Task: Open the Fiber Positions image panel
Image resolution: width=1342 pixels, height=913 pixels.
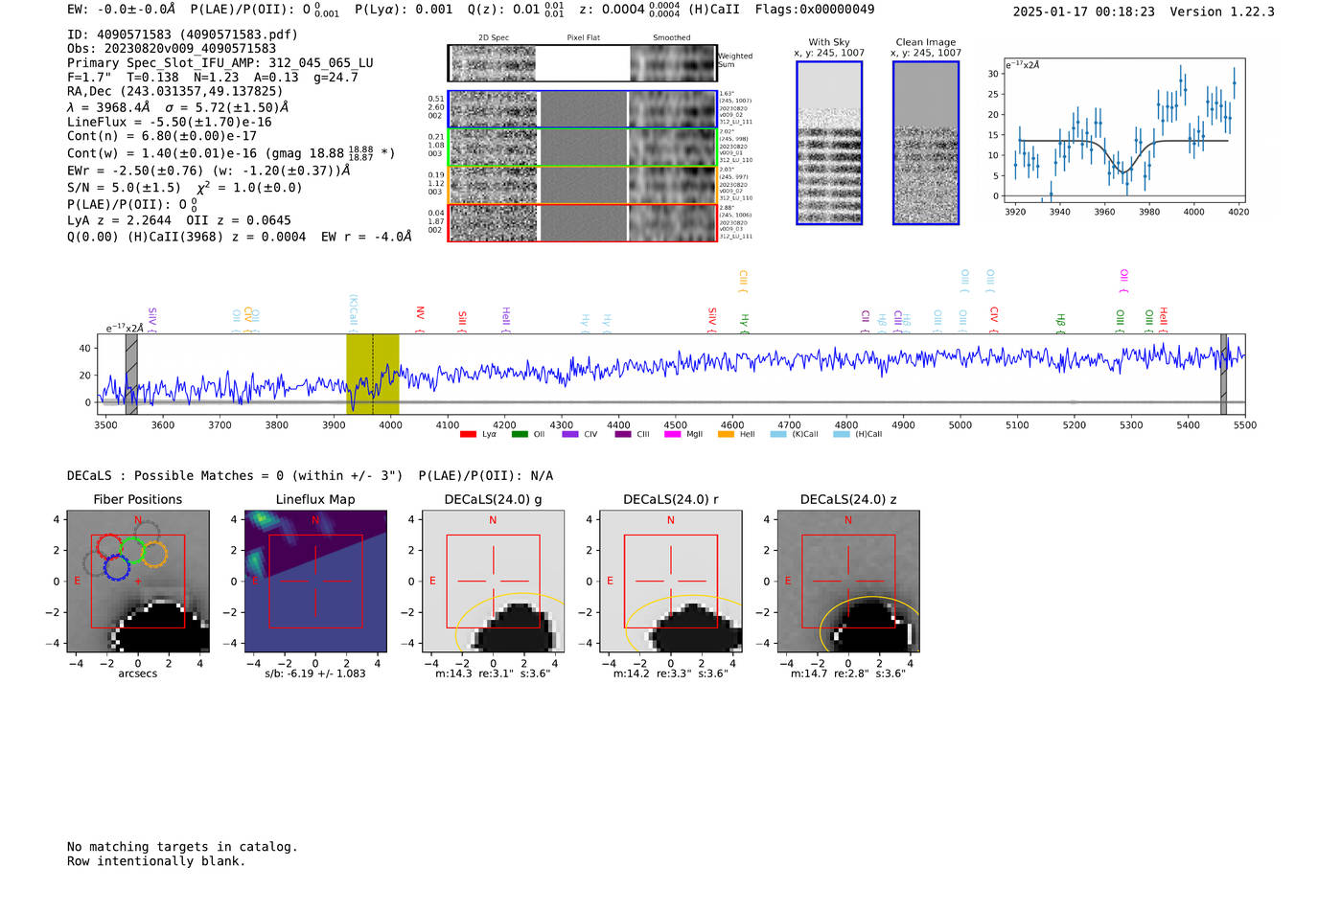Action: coord(138,582)
